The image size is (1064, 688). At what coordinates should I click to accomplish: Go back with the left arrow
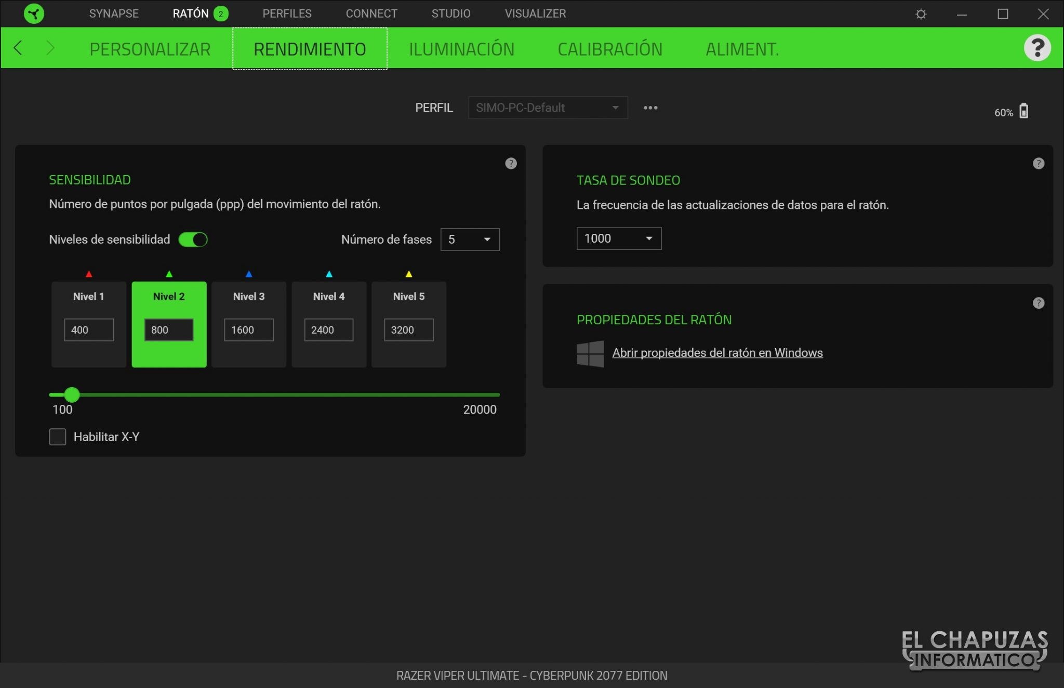(x=18, y=48)
